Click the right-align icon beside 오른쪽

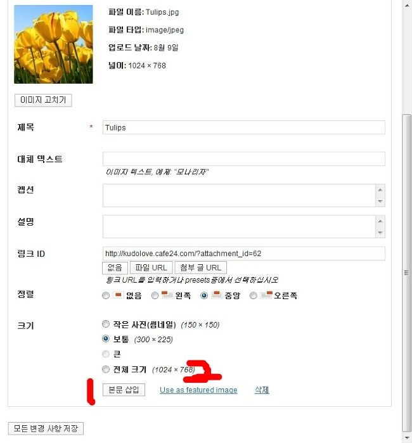pos(266,295)
